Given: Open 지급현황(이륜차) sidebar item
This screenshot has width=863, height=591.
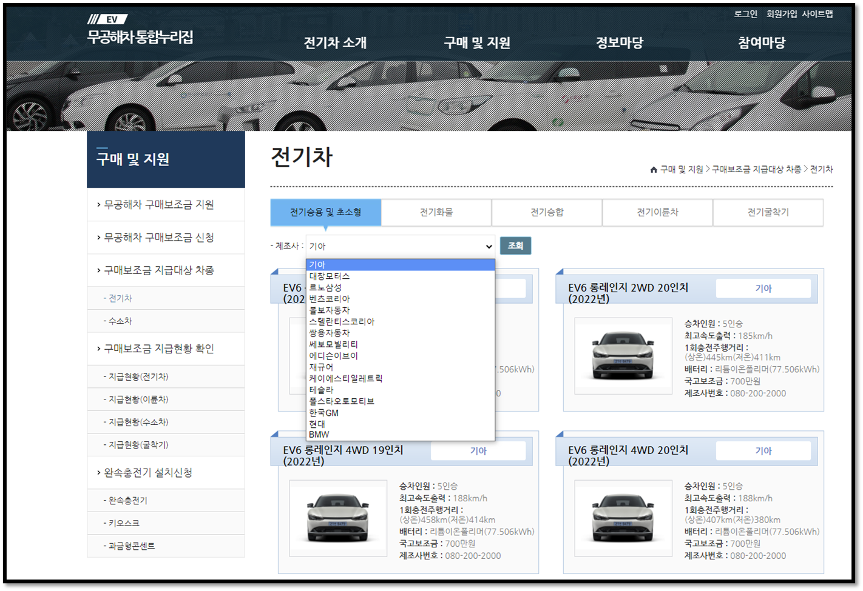Looking at the screenshot, I should (166, 399).
